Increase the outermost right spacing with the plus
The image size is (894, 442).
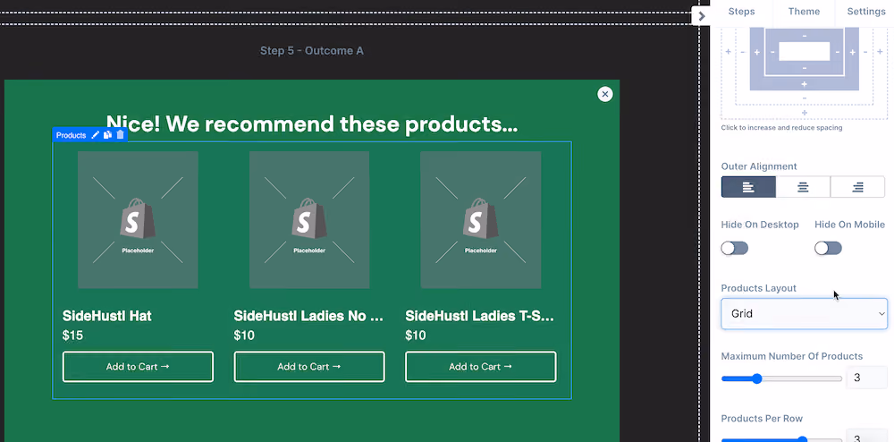pyautogui.click(x=880, y=51)
